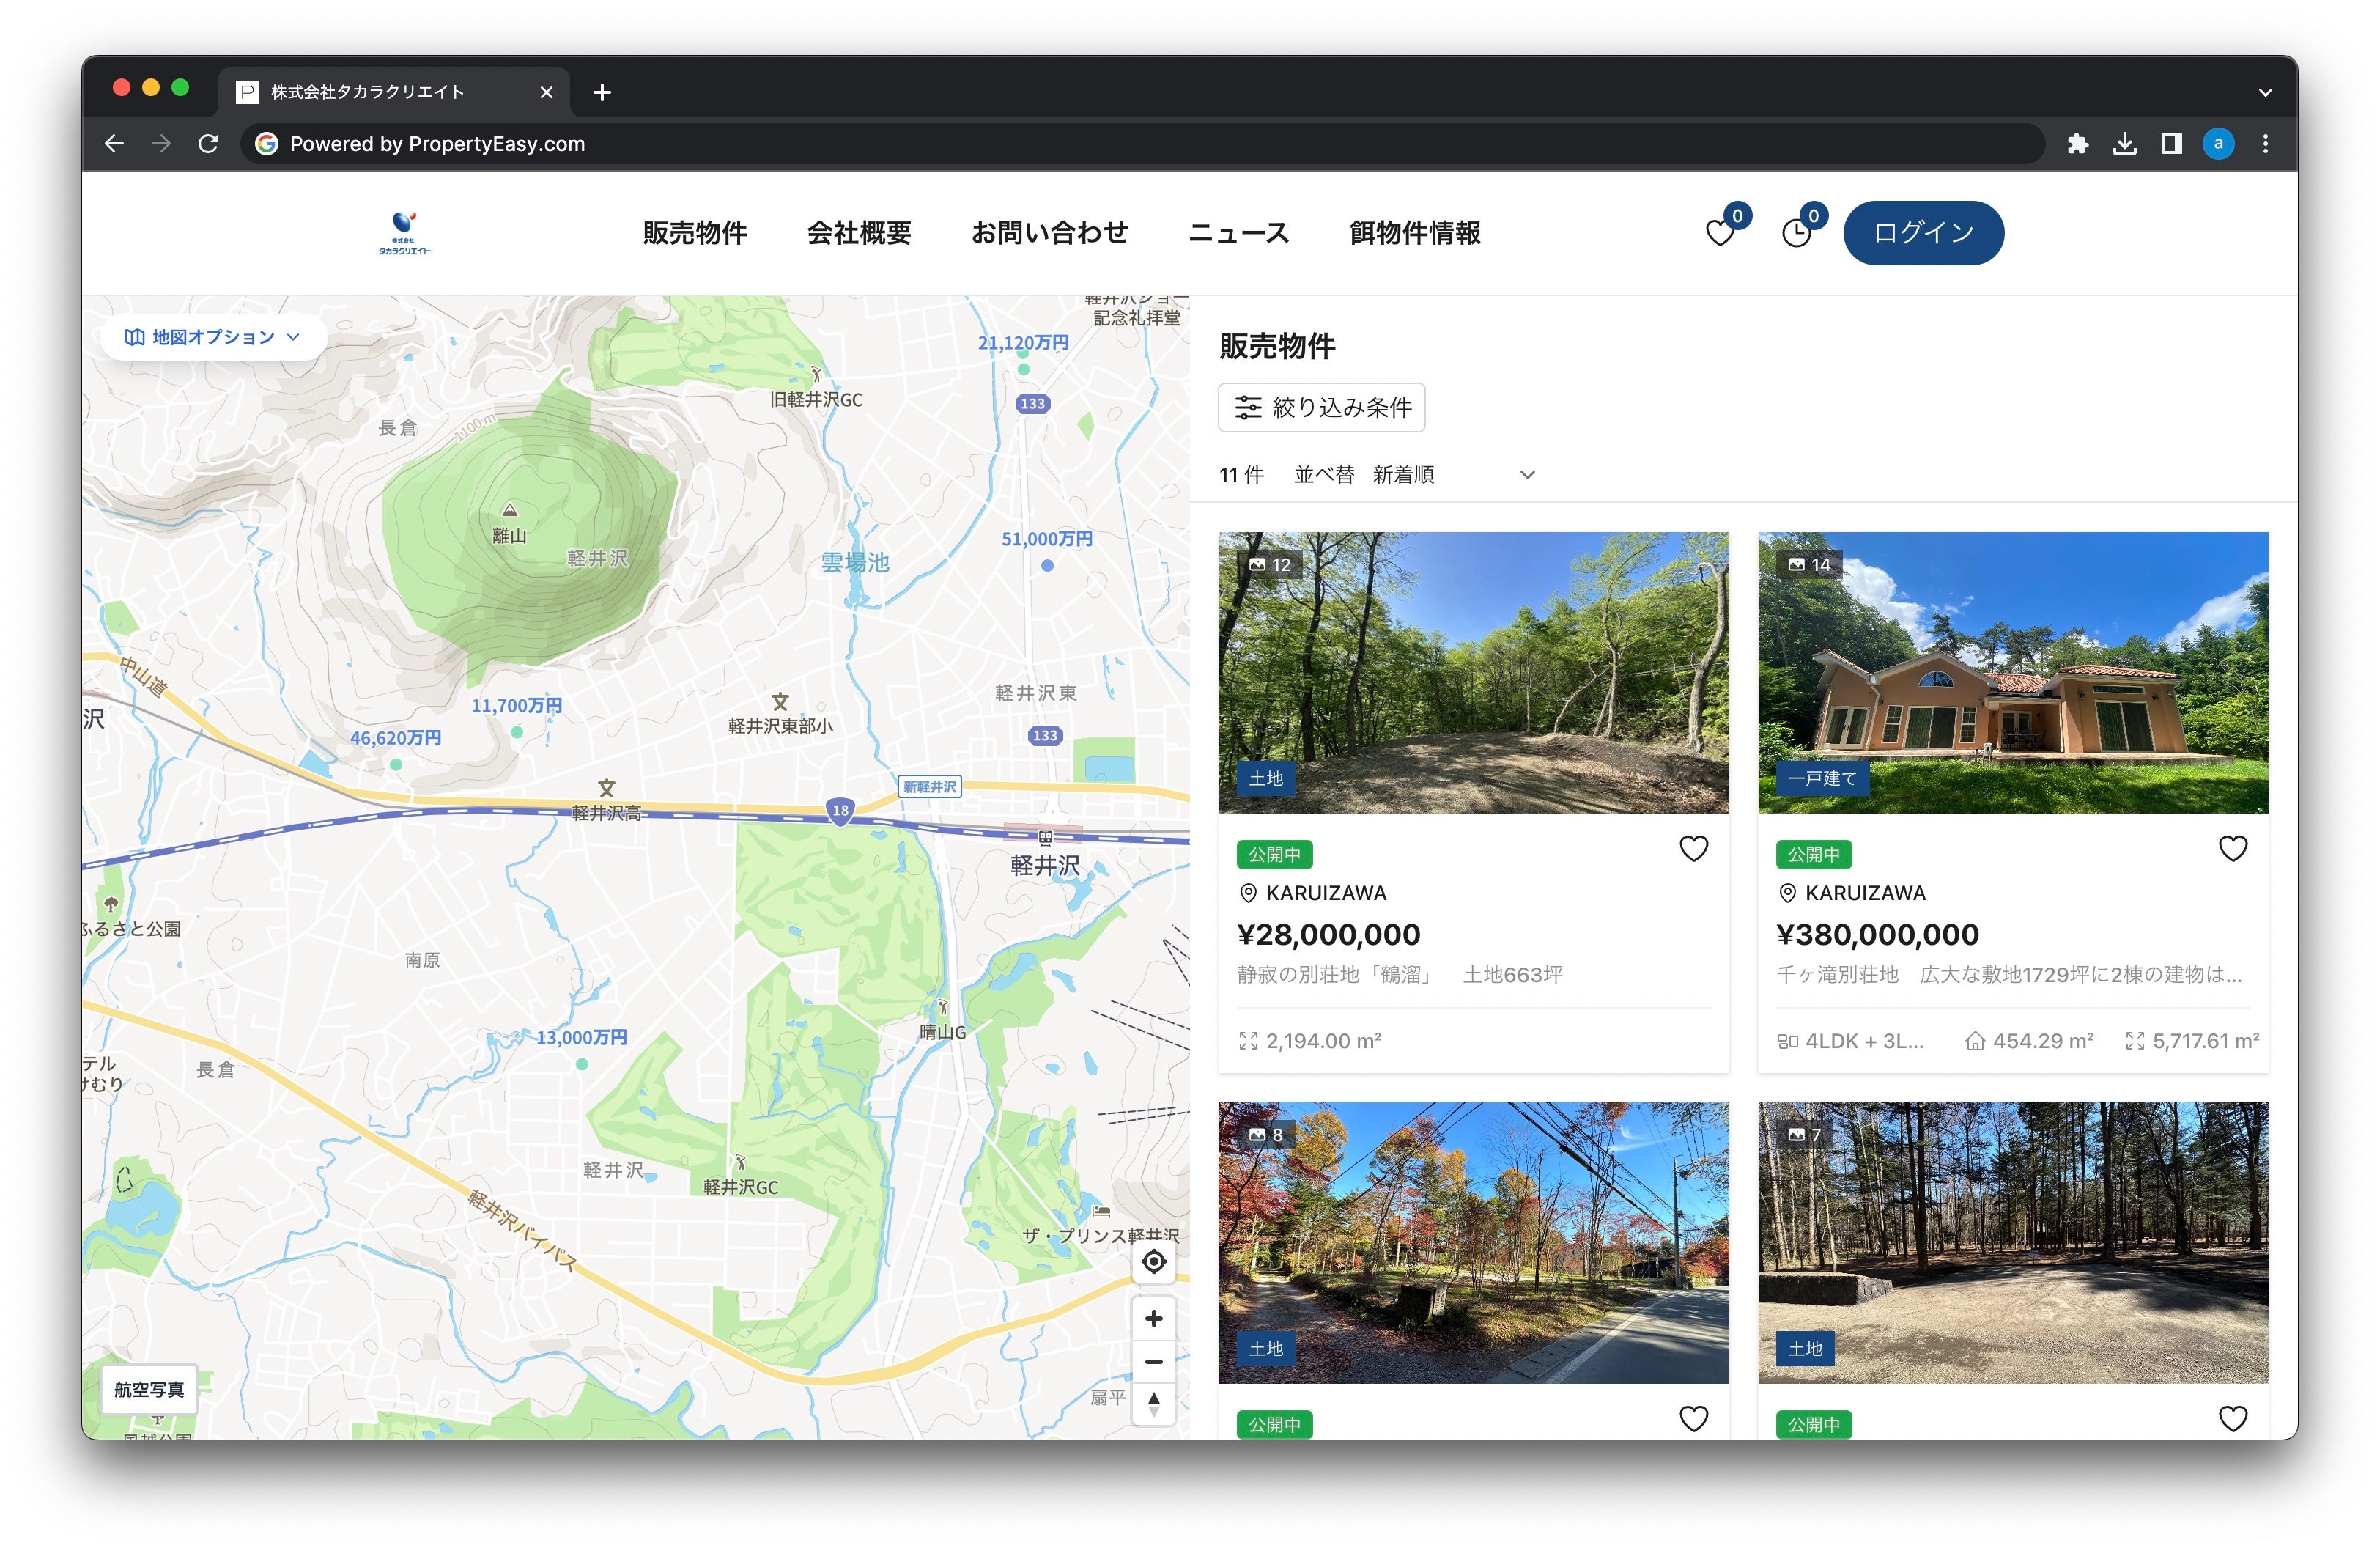Open the 絞り込み条件 filter conditions button
Viewport: 2380px width, 1548px height.
1321,407
